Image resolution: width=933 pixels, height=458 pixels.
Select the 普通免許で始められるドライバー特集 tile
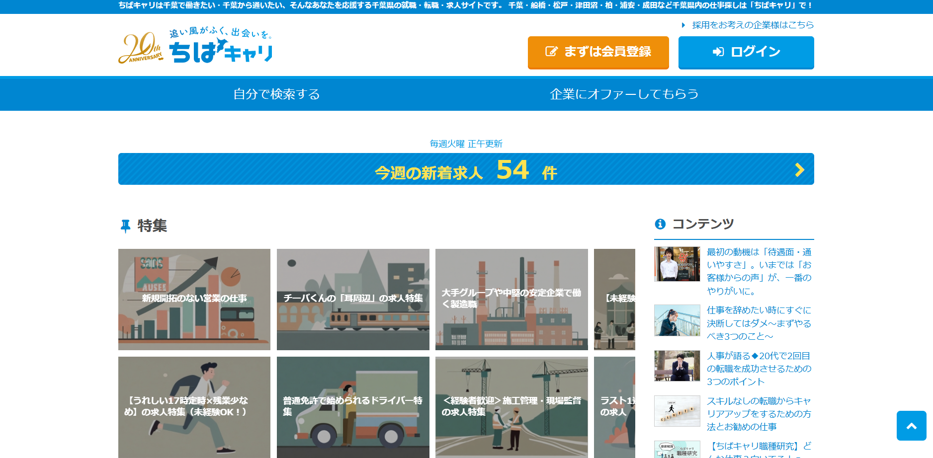(353, 407)
